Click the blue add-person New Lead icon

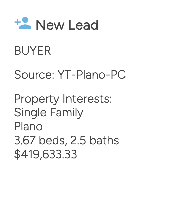tap(23, 23)
